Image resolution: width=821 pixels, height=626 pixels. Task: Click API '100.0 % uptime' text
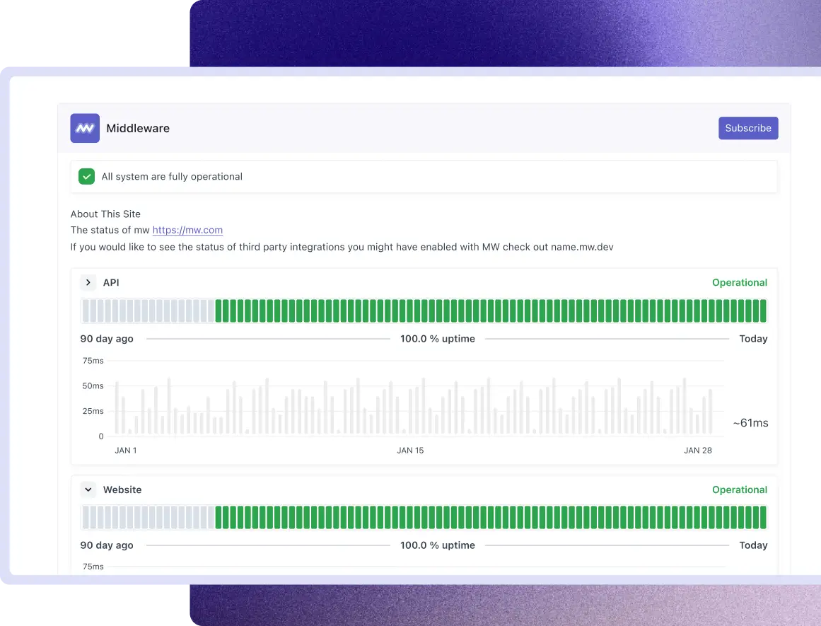(438, 338)
